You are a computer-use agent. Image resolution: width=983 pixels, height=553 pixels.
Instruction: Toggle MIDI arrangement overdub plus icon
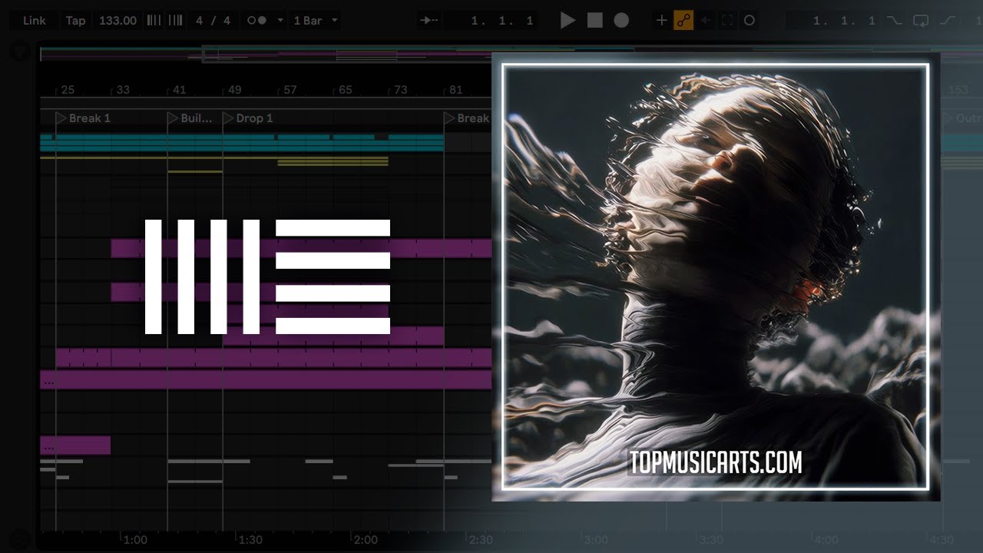tap(661, 21)
